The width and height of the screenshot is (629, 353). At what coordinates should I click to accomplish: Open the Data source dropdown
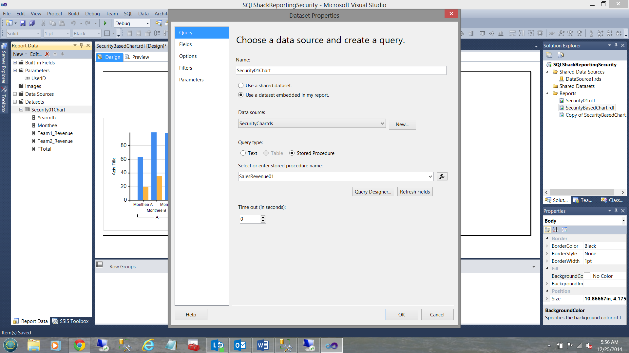[x=382, y=124]
